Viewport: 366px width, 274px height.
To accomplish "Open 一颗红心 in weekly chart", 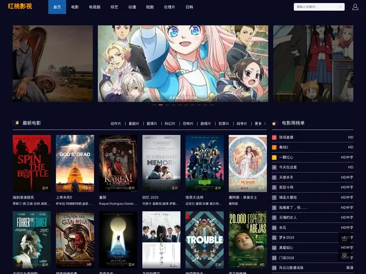I will [x=286, y=157].
